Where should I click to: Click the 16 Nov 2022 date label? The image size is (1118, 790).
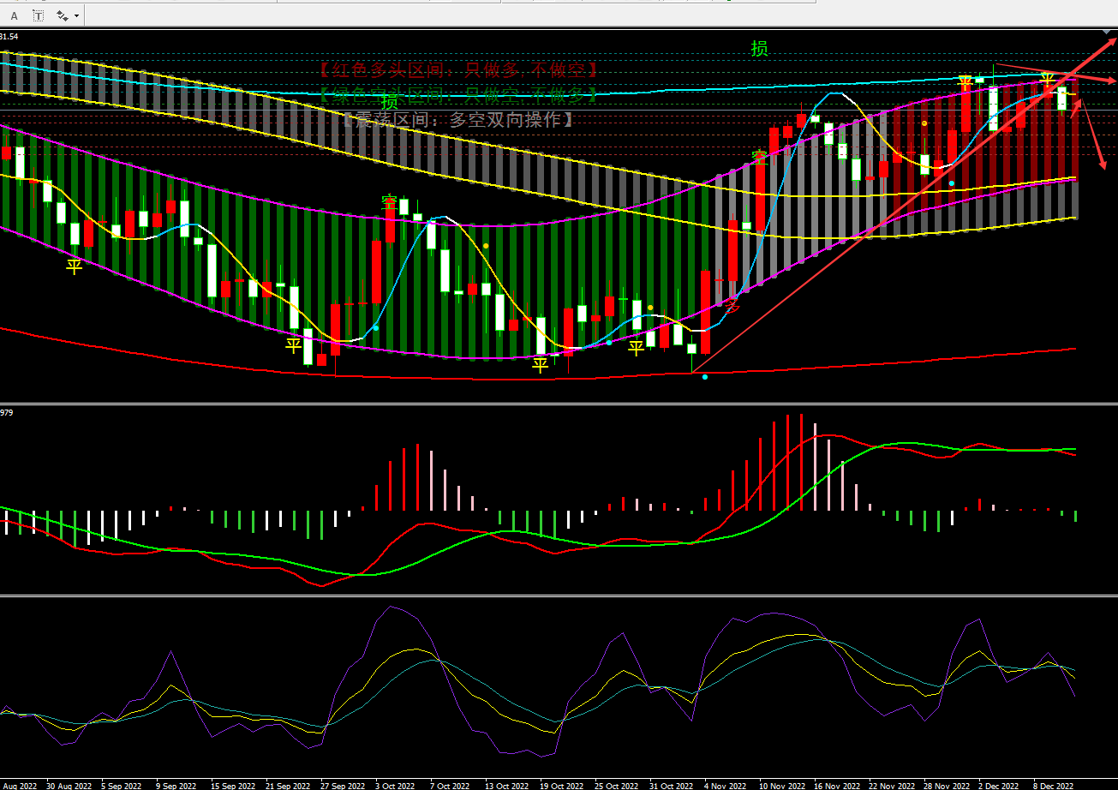(x=835, y=786)
